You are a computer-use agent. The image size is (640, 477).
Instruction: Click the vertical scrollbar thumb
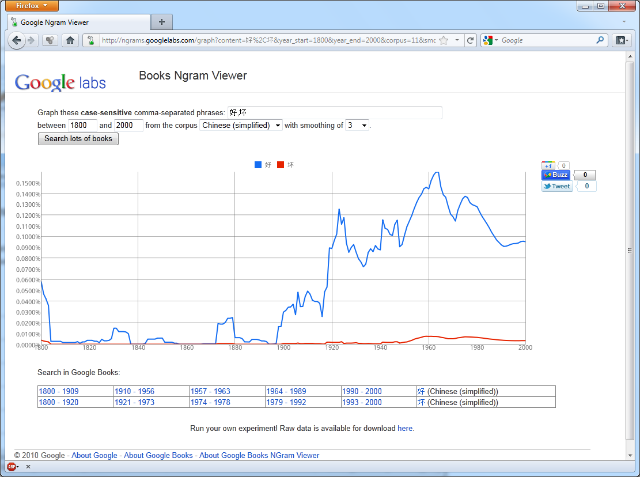(x=630, y=251)
